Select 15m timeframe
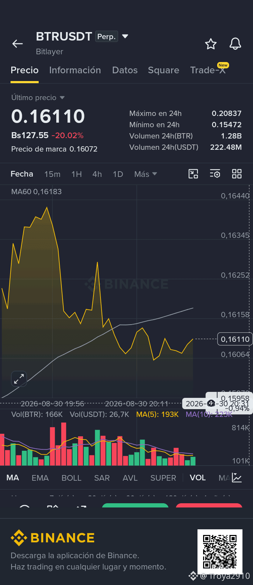Viewport: 253px width, 585px height. pos(52,174)
